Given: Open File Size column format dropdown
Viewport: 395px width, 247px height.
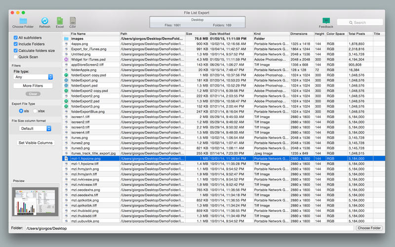Looking at the screenshot, I should [35, 128].
